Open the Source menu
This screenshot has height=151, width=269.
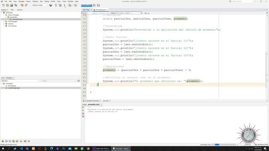coord(29,1)
